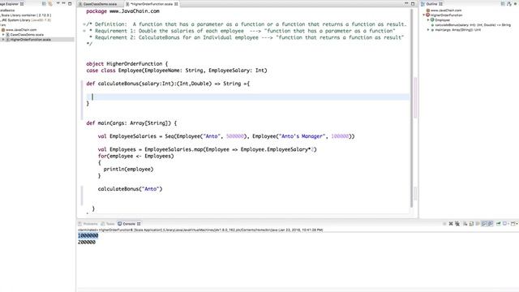Select HigherOrderFunction.scala file in Package Explorer
The image size is (519, 292).
click(x=30, y=40)
